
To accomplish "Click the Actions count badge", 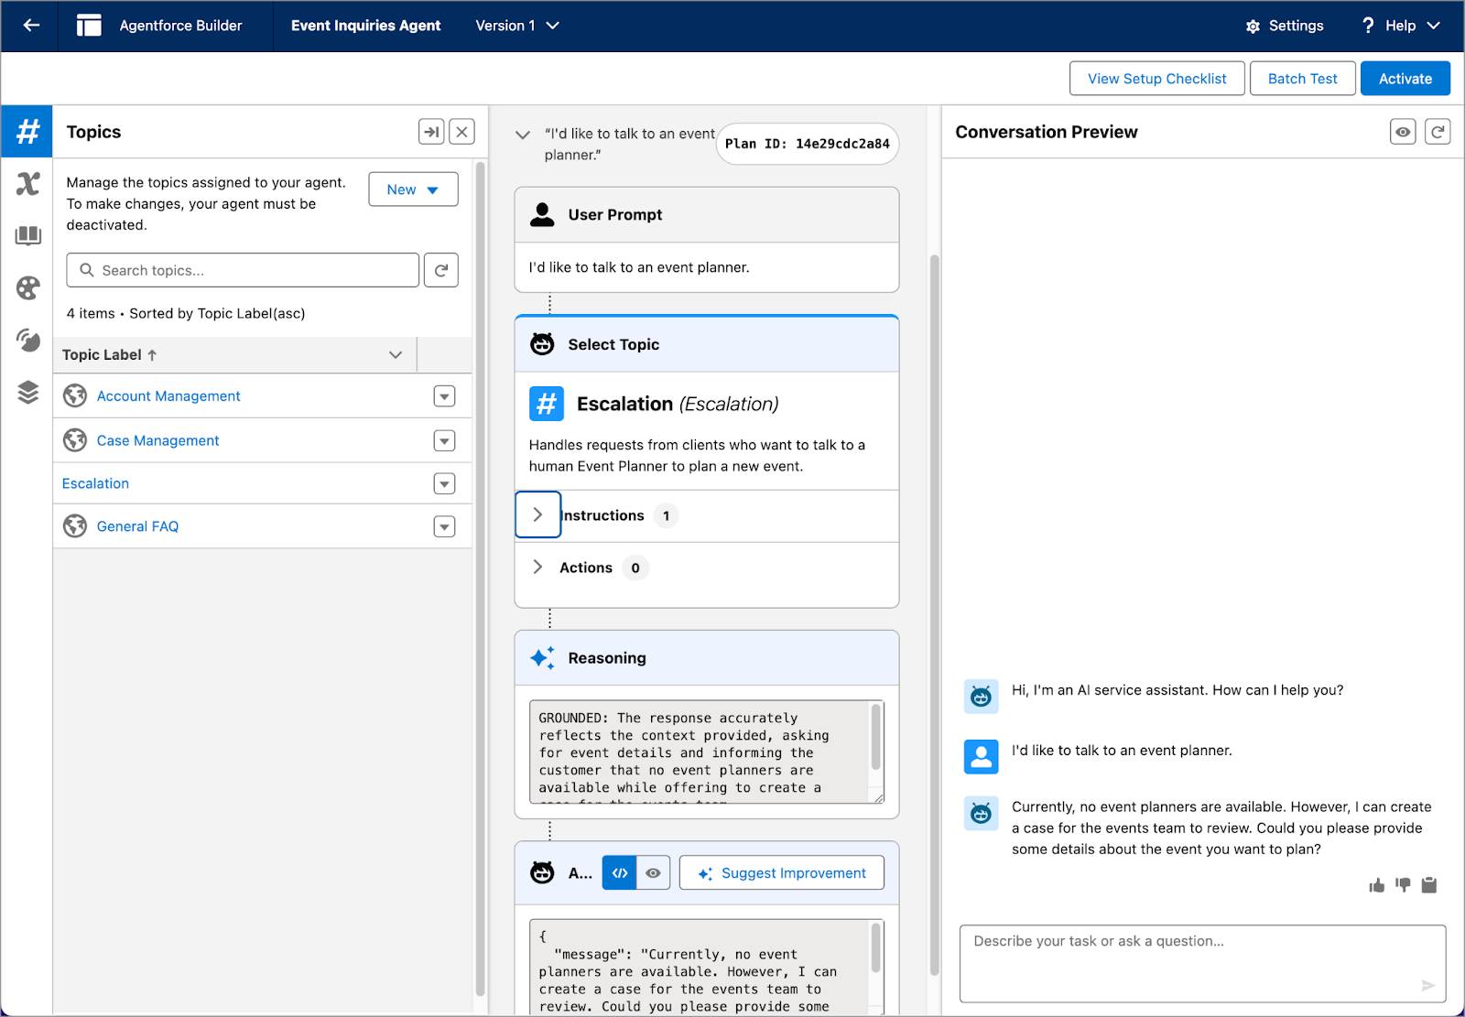I will tap(635, 568).
